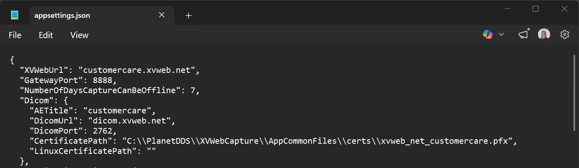The height and width of the screenshot is (168, 579).
Task: Click the vertical scrollbar thumb
Action: point(574,93)
